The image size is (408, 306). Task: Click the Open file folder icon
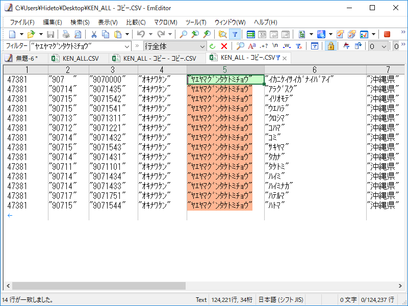(31, 34)
